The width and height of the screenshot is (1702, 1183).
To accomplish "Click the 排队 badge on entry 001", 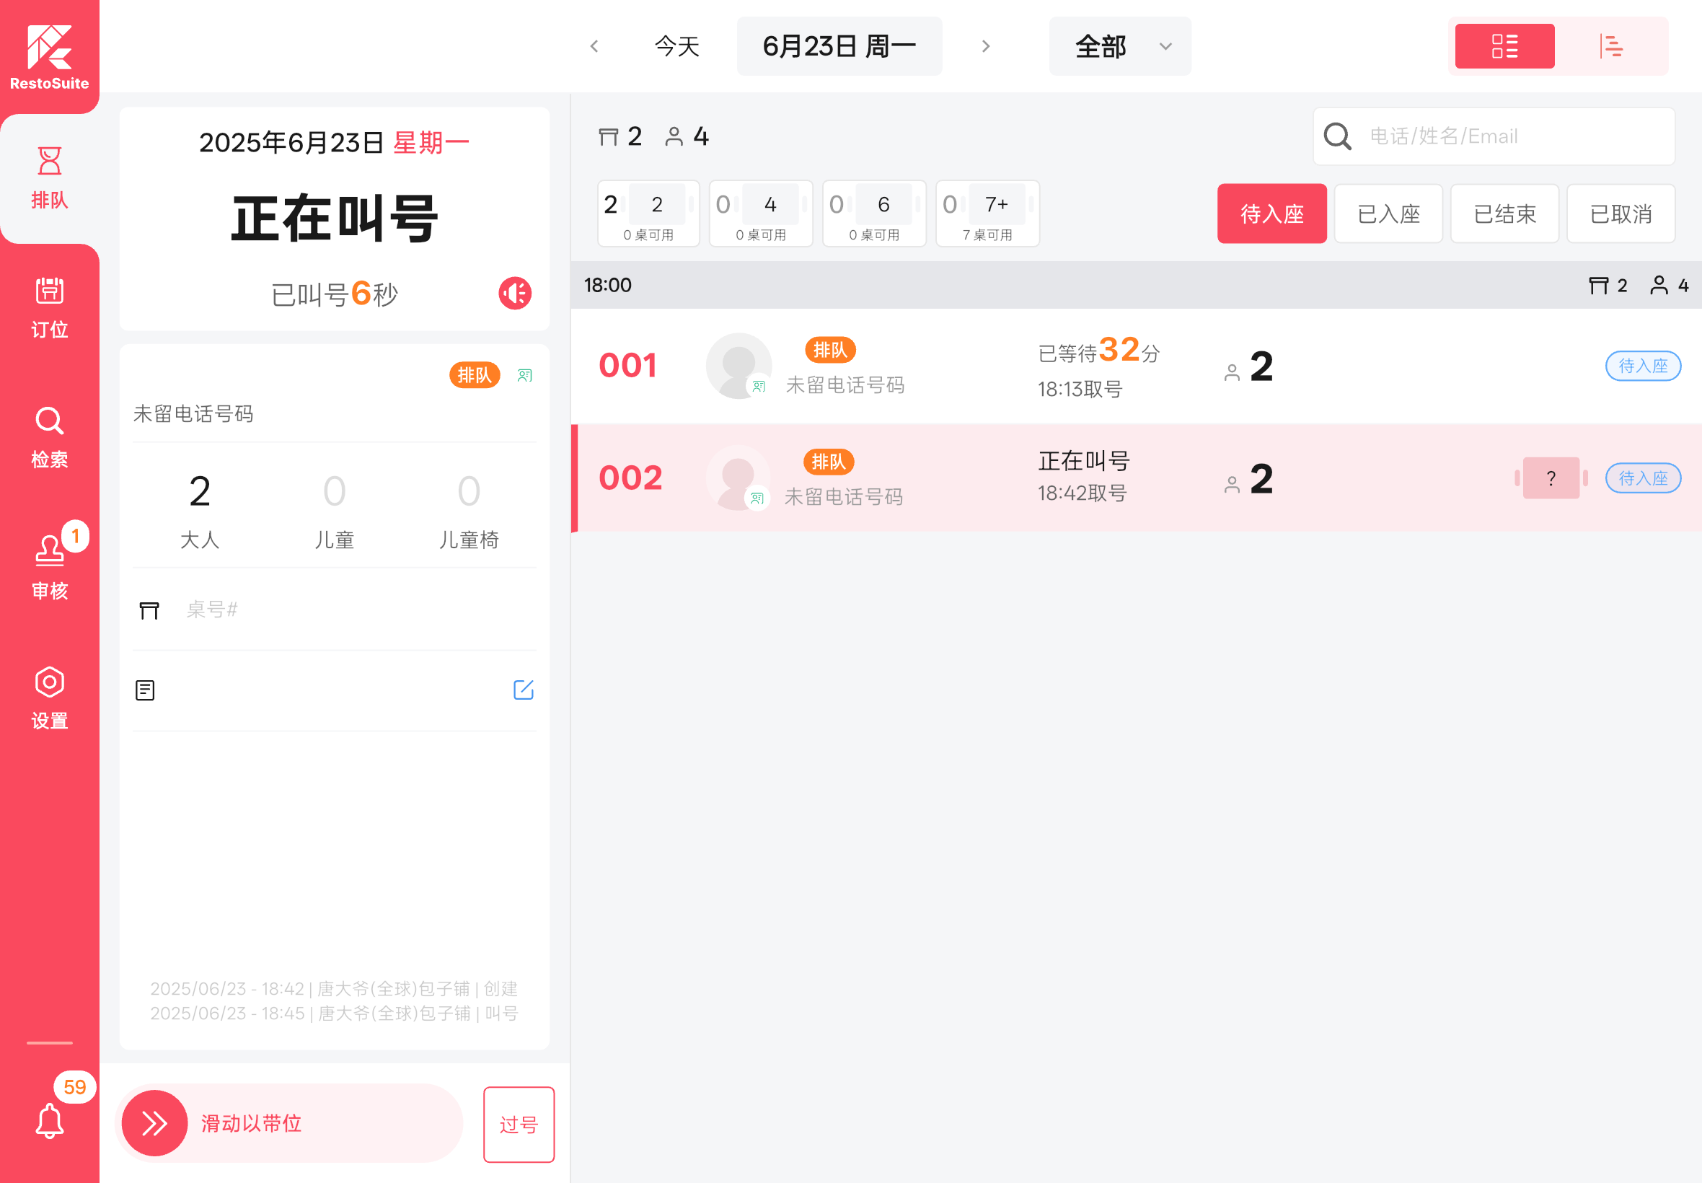I will tap(830, 350).
